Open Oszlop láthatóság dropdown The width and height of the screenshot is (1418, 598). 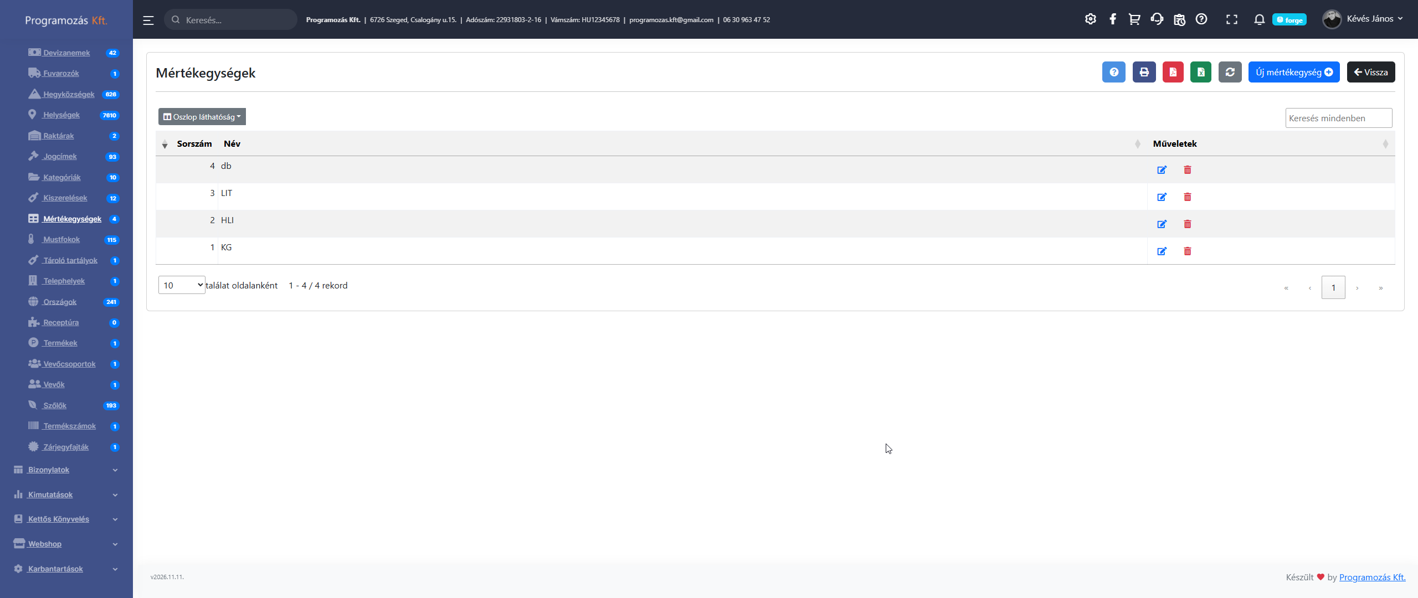pyautogui.click(x=202, y=117)
